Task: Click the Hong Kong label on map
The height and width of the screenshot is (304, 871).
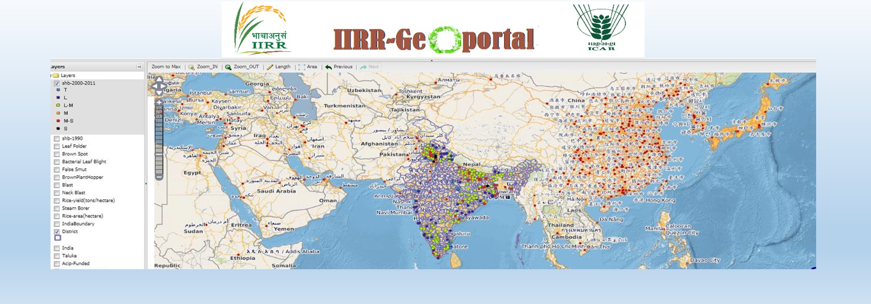Action: pyautogui.click(x=660, y=200)
